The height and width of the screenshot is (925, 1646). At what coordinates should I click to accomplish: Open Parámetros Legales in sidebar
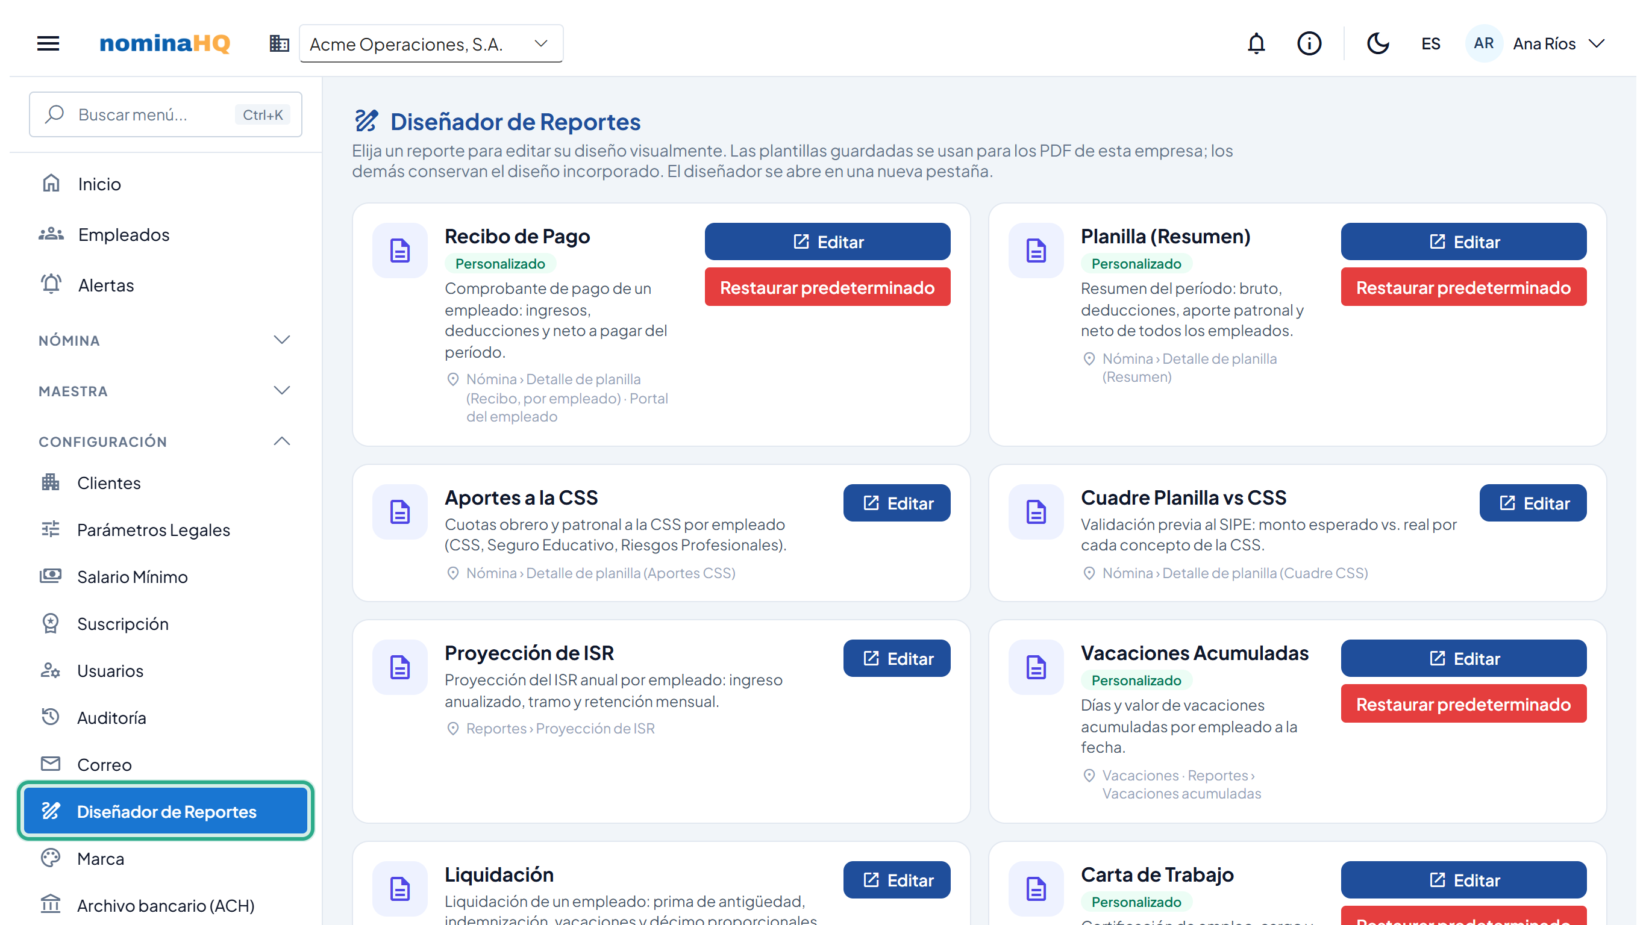click(166, 529)
